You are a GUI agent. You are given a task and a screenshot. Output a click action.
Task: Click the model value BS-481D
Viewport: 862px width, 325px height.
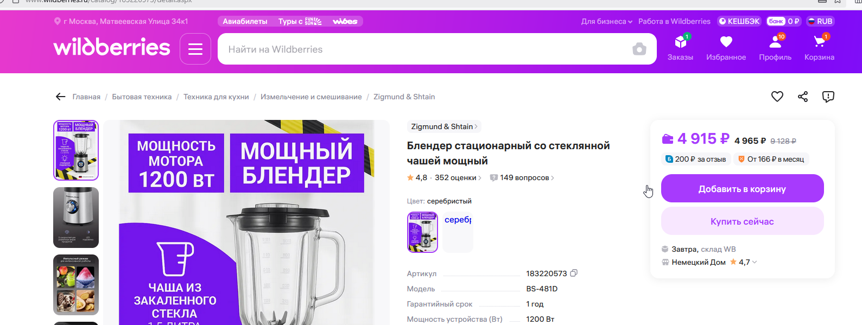[542, 289]
